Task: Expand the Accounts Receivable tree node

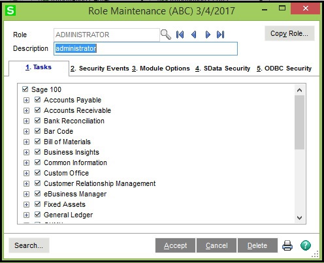Action: point(26,110)
